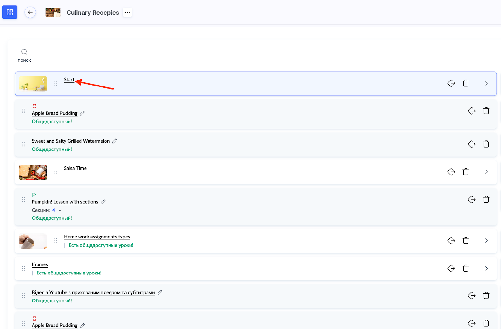The width and height of the screenshot is (501, 329).
Task: Click the search magnifier icon
Action: point(24,52)
